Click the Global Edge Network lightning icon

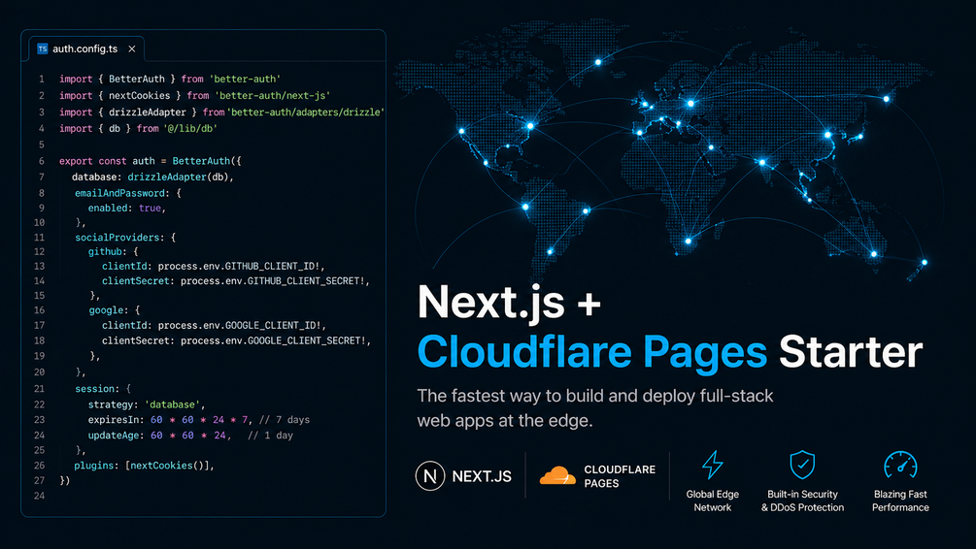click(713, 465)
